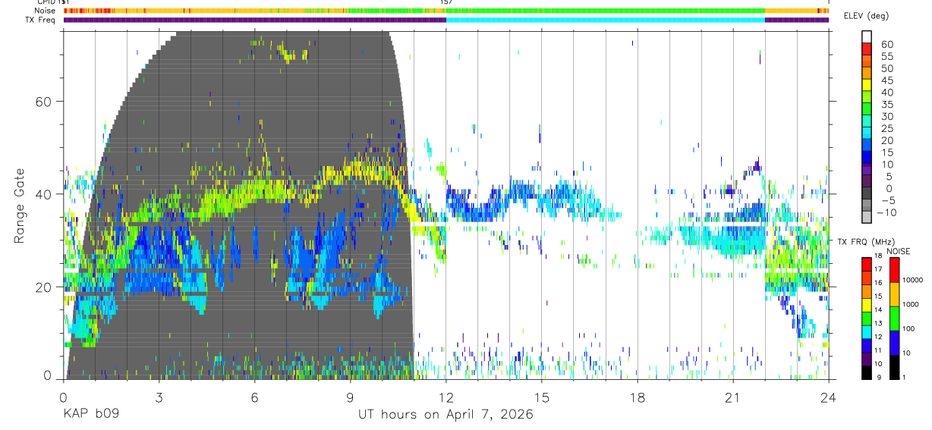Select the white top swatch of ELEV colorbar
This screenshot has width=932, height=430.
point(867,37)
